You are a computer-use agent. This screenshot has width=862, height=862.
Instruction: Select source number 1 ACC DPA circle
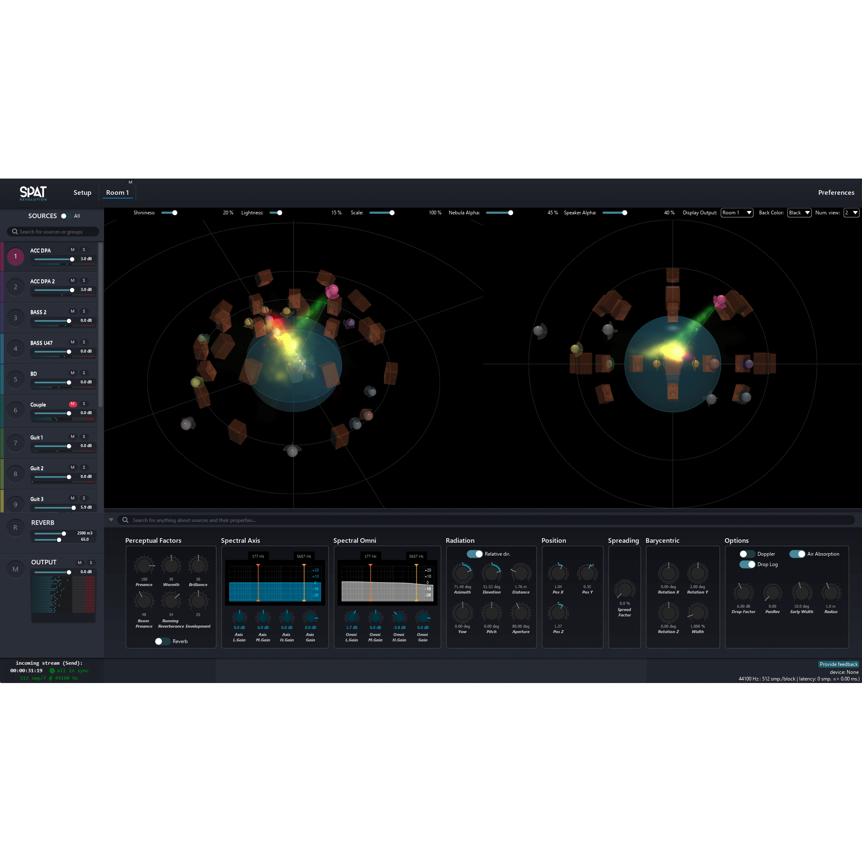[16, 256]
